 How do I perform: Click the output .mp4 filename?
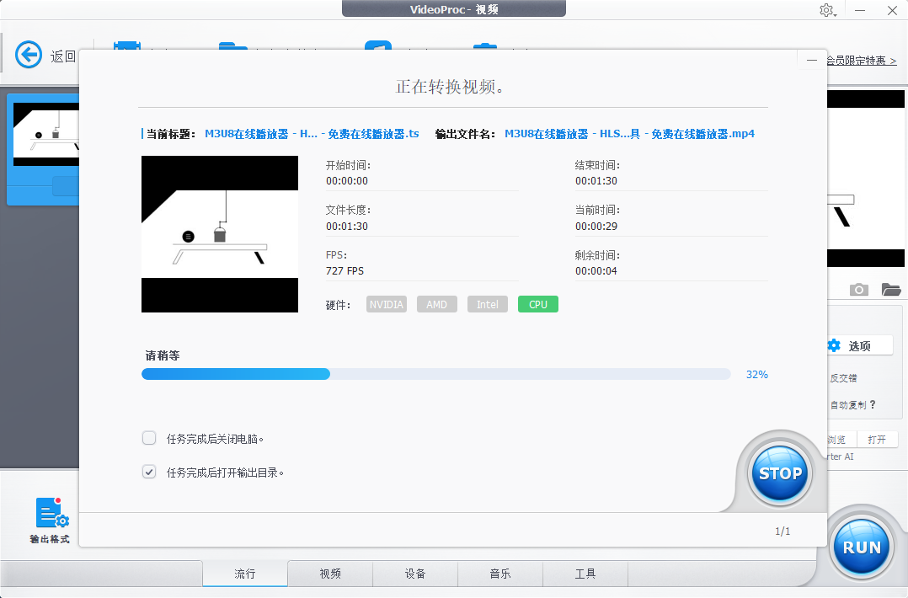629,134
